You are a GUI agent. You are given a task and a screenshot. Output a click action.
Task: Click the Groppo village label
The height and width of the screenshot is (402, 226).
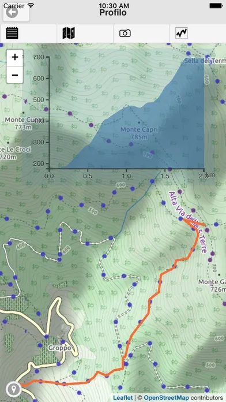pos(59,348)
